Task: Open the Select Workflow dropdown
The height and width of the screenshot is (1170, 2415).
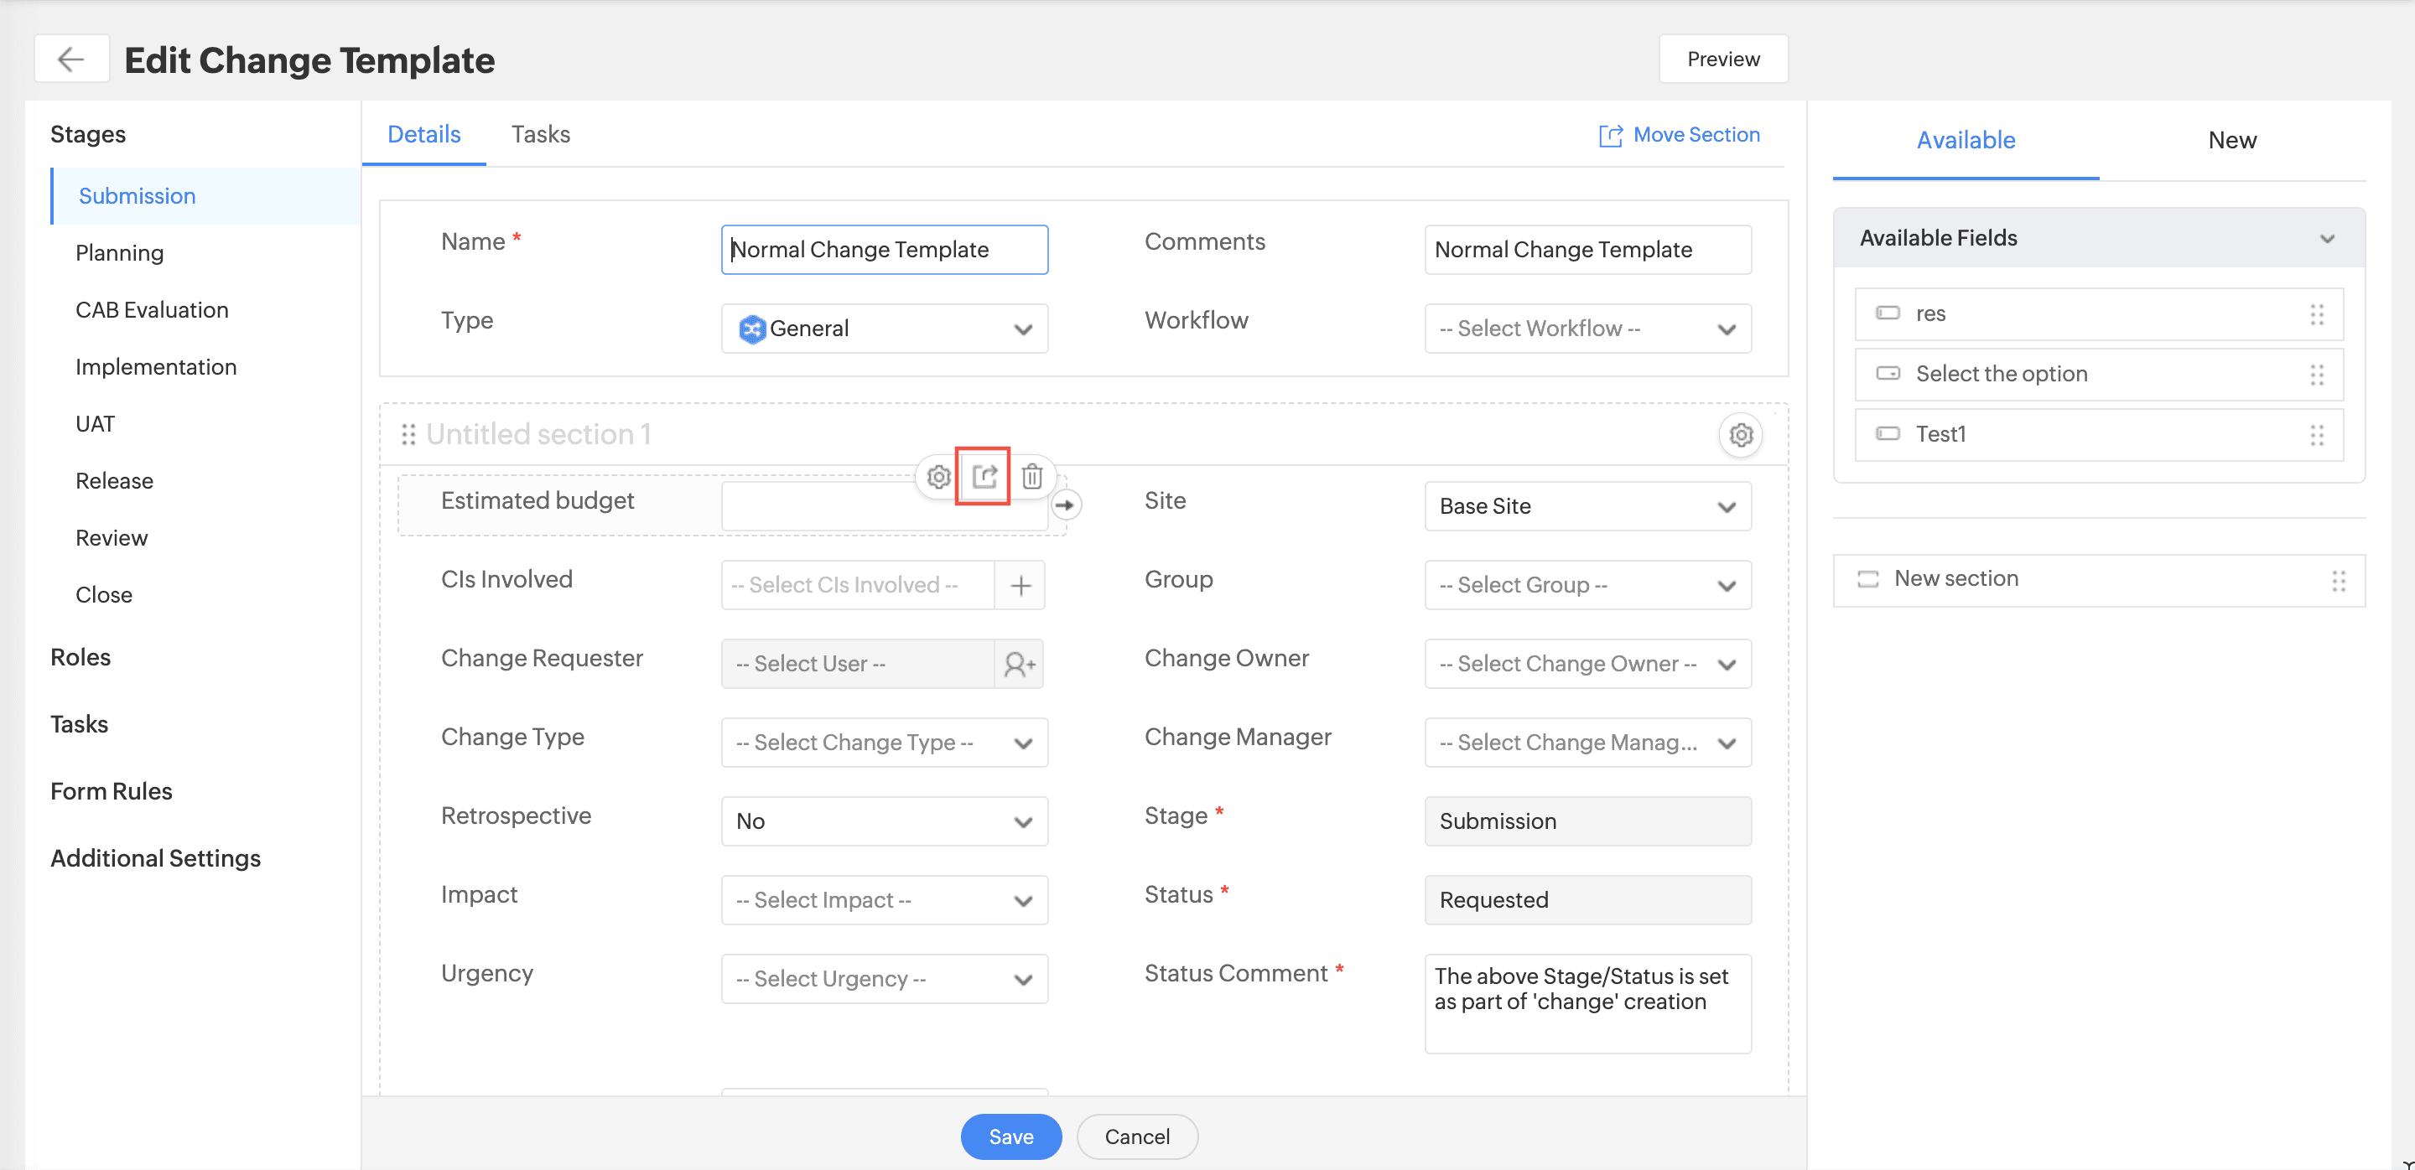Action: (1587, 329)
